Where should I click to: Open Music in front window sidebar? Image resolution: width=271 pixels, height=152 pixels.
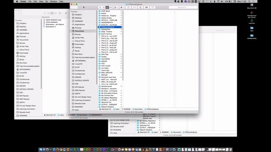point(76,51)
